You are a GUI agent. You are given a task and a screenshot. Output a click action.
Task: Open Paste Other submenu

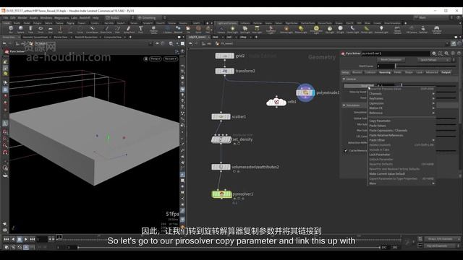tap(402, 140)
